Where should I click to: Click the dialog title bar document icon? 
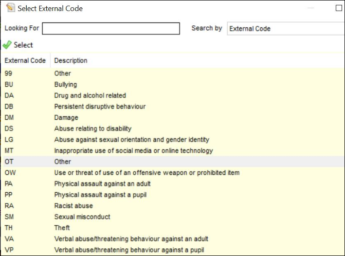point(10,8)
